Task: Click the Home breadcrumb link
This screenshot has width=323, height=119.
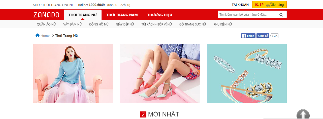Action: (x=45, y=36)
